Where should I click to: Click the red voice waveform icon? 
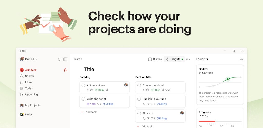pyautogui.click(x=65, y=70)
